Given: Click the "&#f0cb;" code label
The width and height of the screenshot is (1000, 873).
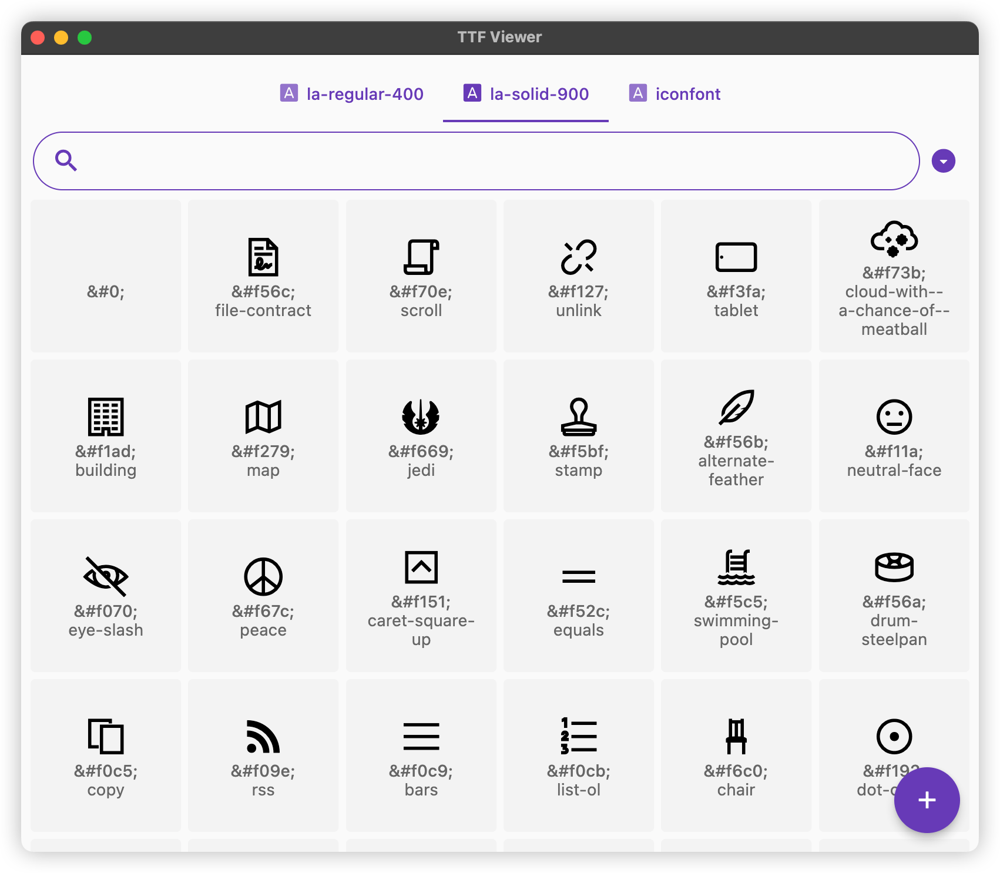Looking at the screenshot, I should click(579, 771).
